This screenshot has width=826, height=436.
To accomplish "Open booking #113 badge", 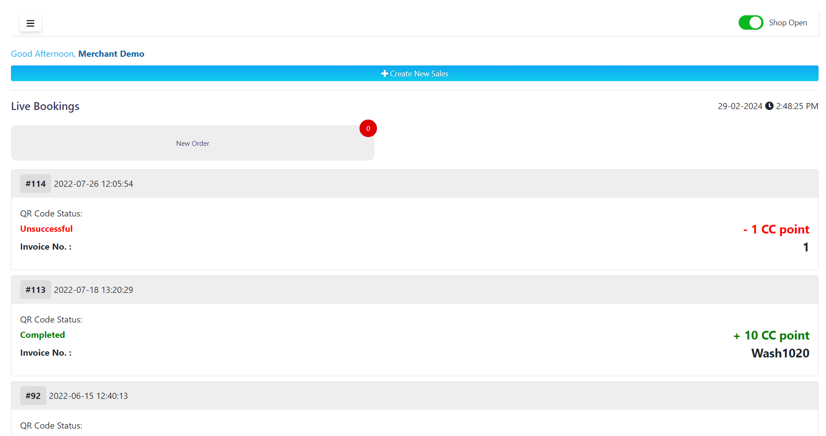I will pos(35,290).
